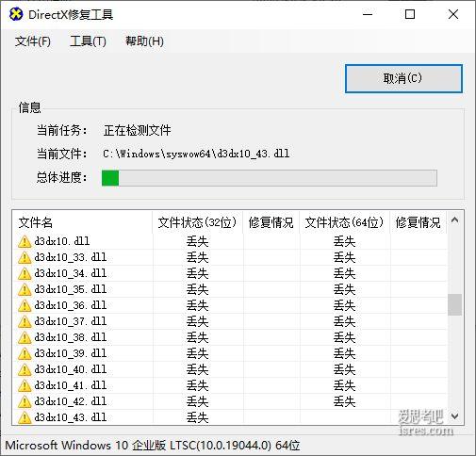Click the 文件状态(64位) column header
This screenshot has height=456, width=476.
(345, 222)
